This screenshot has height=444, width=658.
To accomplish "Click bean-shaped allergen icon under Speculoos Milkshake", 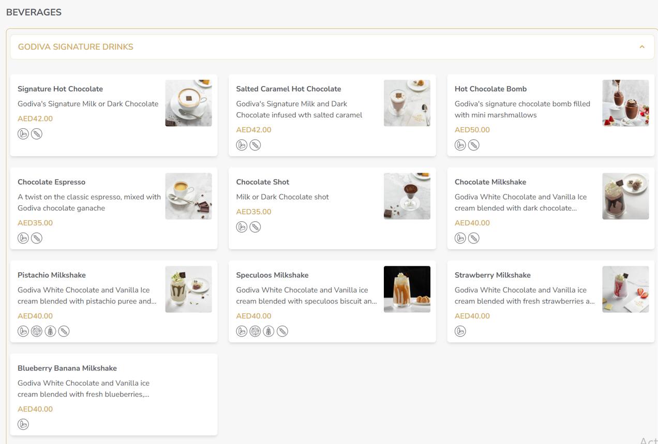I will pyautogui.click(x=242, y=331).
